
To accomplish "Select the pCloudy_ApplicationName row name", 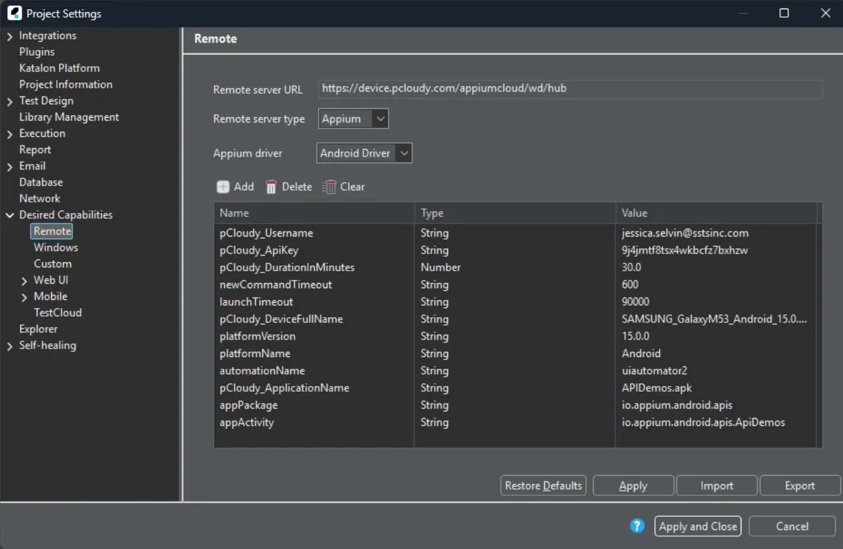I will tap(284, 388).
